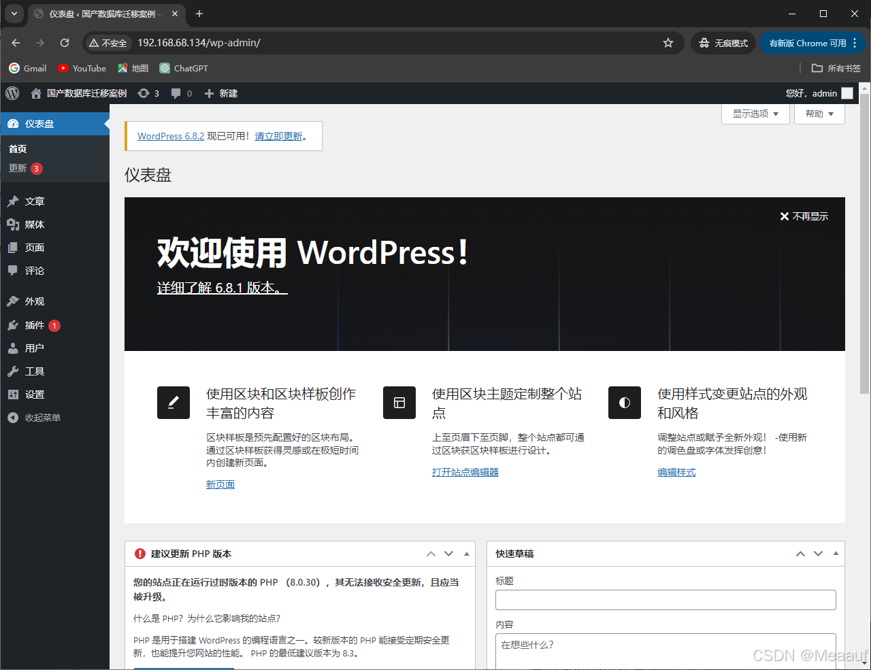
Task: Click the site name 国产数据库迁移案例
Action: click(86, 93)
